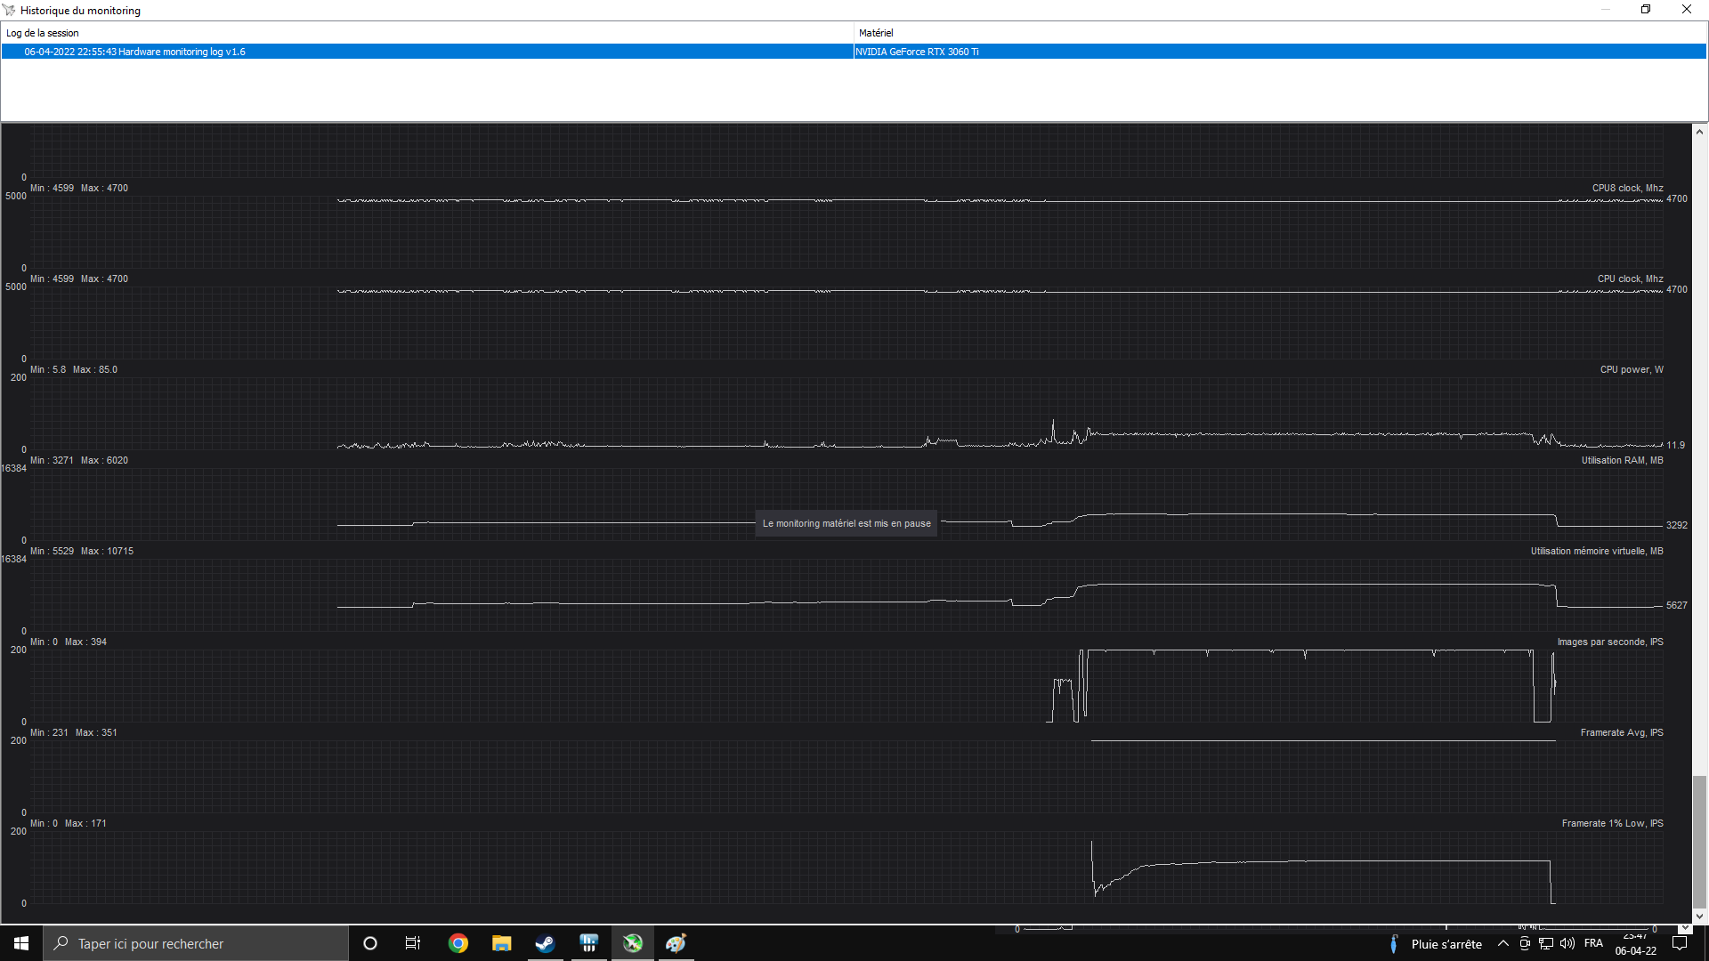This screenshot has height=961, width=1709.
Task: Click the vertical scrollbar thumb of graphs
Action: pos(1699,842)
